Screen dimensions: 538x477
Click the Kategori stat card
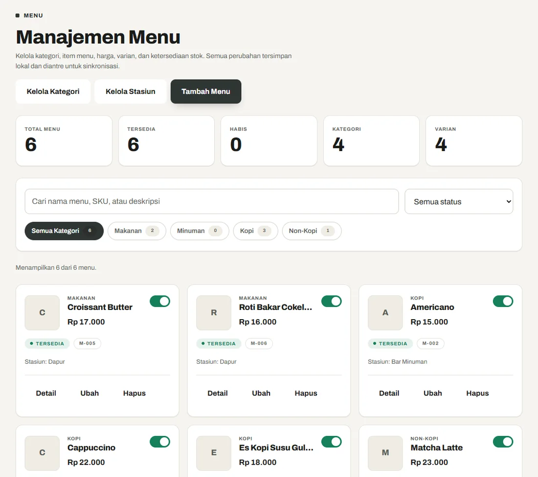(x=371, y=141)
